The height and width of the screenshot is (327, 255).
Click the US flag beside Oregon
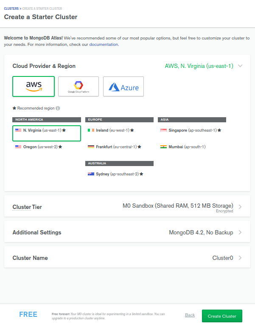point(18,147)
